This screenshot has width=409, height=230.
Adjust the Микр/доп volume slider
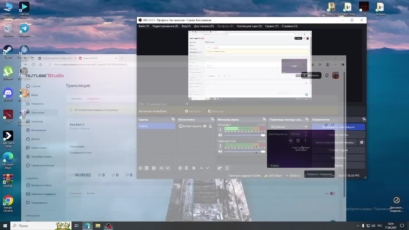[x=245, y=135]
